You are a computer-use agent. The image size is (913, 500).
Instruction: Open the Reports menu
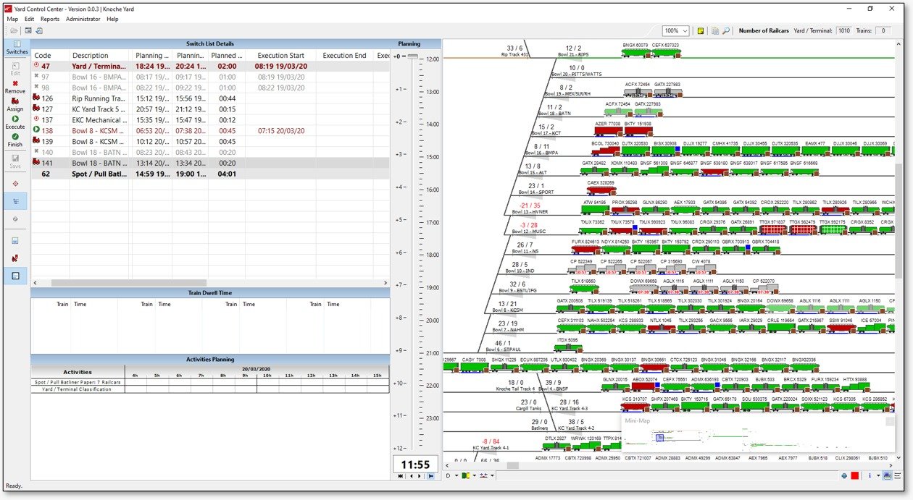click(50, 19)
